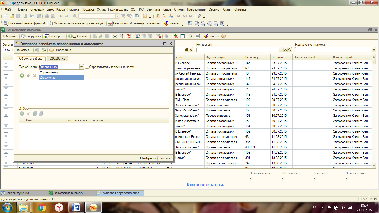Viewport: 379px width, 213px height.
Task: Open the Банк menu
Action: (x=50, y=9)
